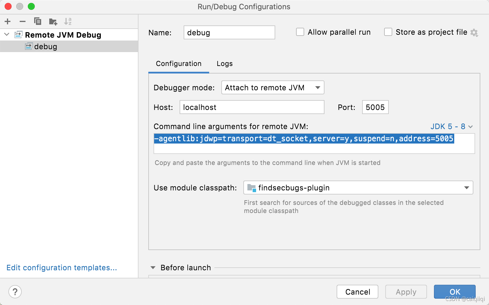This screenshot has height=305, width=489.
Task: Click the gray minimize window button
Action: coord(20,6)
